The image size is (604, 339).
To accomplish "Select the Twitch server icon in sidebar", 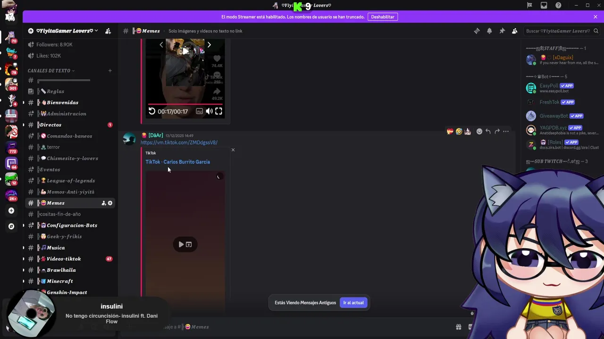I will click(x=11, y=163).
